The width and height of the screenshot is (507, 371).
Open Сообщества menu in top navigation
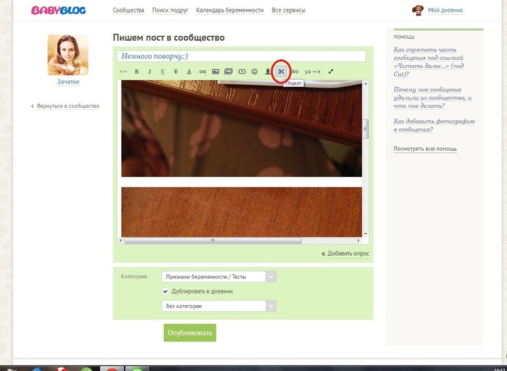pyautogui.click(x=128, y=11)
